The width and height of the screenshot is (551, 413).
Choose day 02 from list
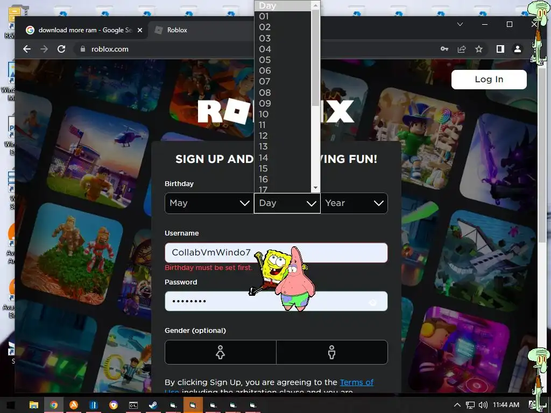[283, 27]
